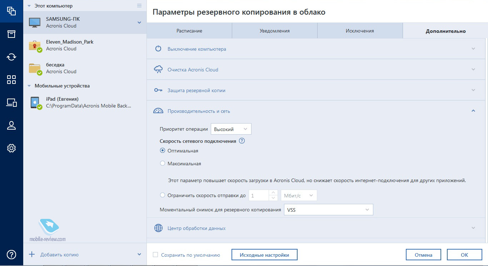
Task: Collapse the Этот компьютер group triangle
Action: click(x=29, y=6)
